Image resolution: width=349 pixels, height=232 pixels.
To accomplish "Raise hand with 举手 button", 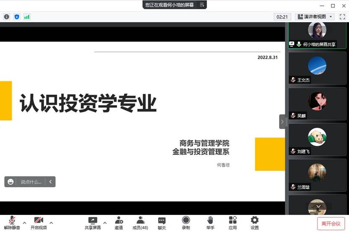I will tap(210, 223).
